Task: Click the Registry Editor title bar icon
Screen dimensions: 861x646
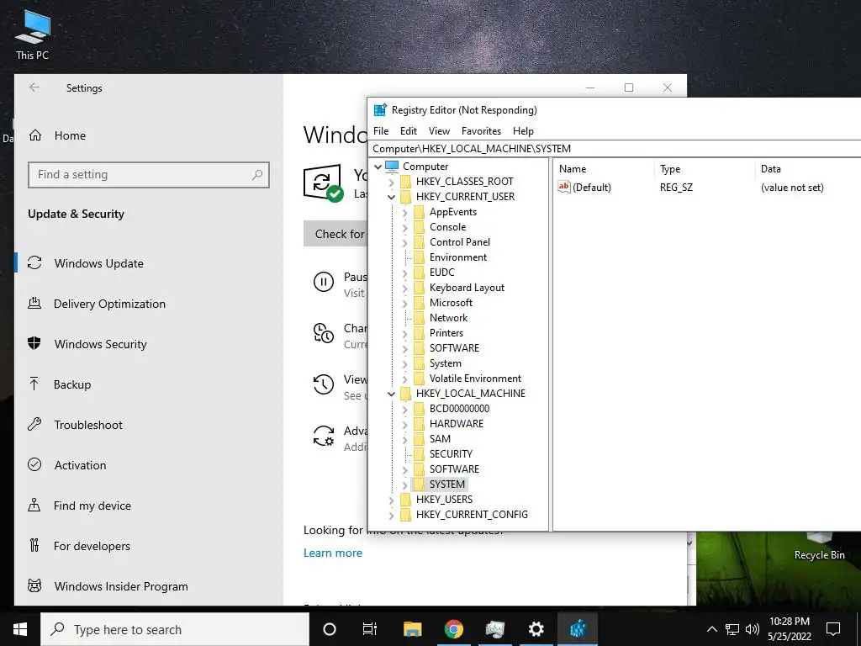Action: (380, 110)
